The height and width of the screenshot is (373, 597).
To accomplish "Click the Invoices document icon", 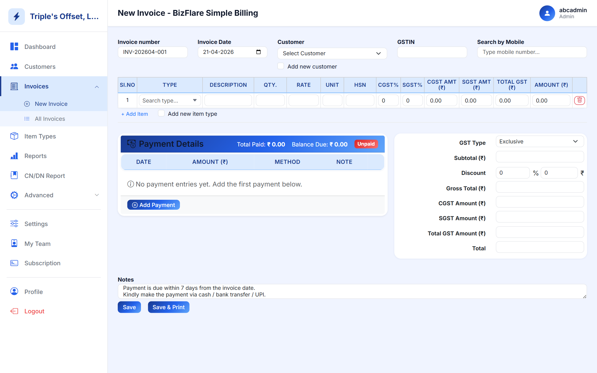I will (14, 86).
